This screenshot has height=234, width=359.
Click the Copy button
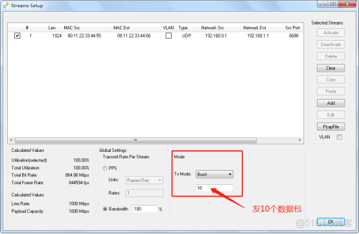coord(330,80)
